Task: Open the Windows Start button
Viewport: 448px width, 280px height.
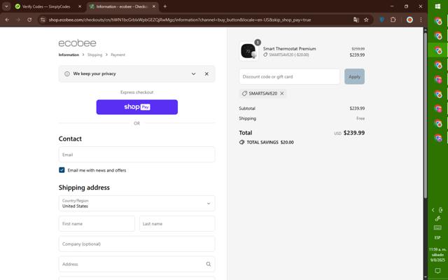Action: tap(437, 6)
